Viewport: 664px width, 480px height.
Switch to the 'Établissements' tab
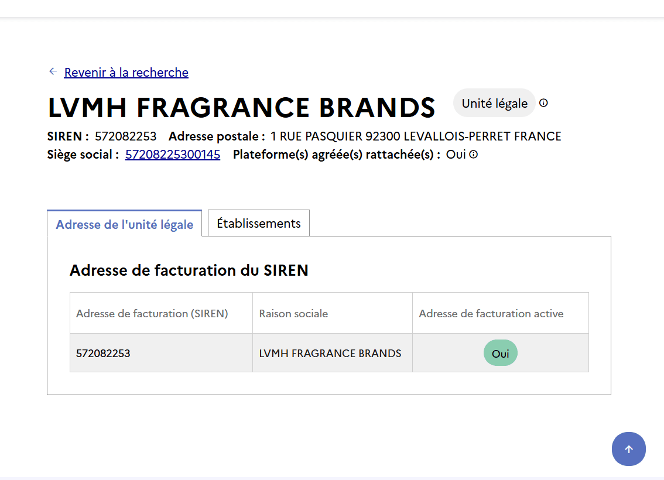click(x=258, y=223)
